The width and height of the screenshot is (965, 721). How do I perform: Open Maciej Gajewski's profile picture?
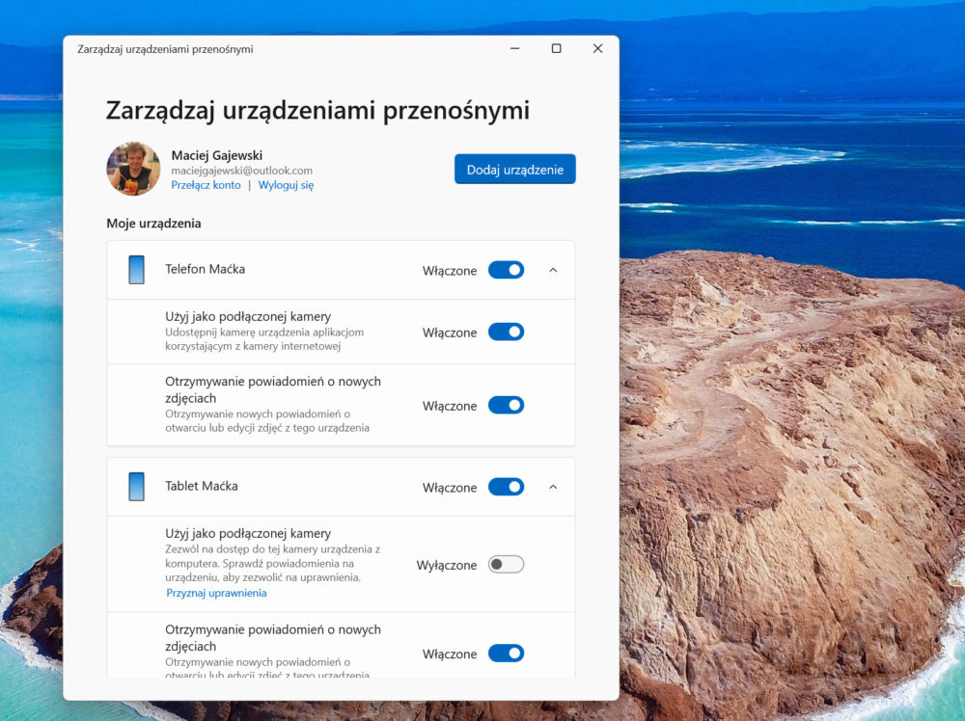133,169
